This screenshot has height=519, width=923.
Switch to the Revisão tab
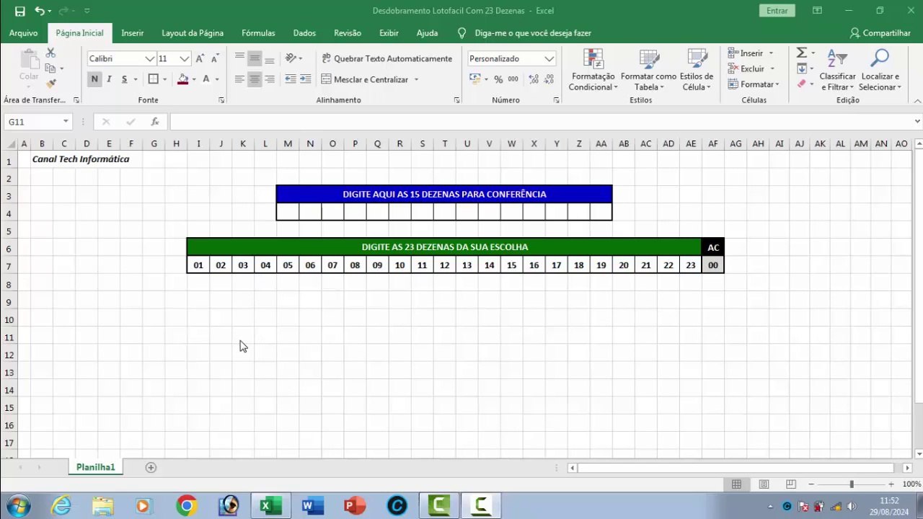point(348,33)
